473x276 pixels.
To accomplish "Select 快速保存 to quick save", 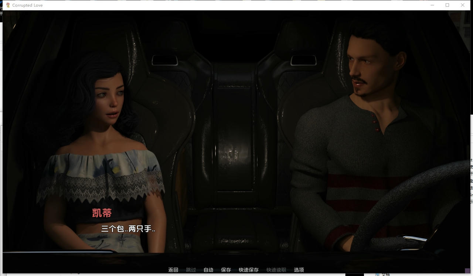I will tap(249, 270).
